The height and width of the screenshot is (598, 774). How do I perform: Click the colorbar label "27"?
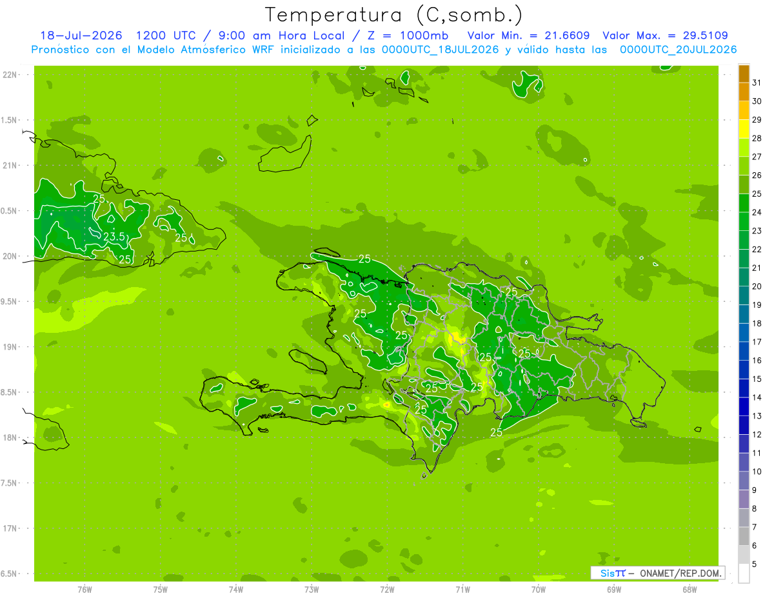click(x=757, y=157)
